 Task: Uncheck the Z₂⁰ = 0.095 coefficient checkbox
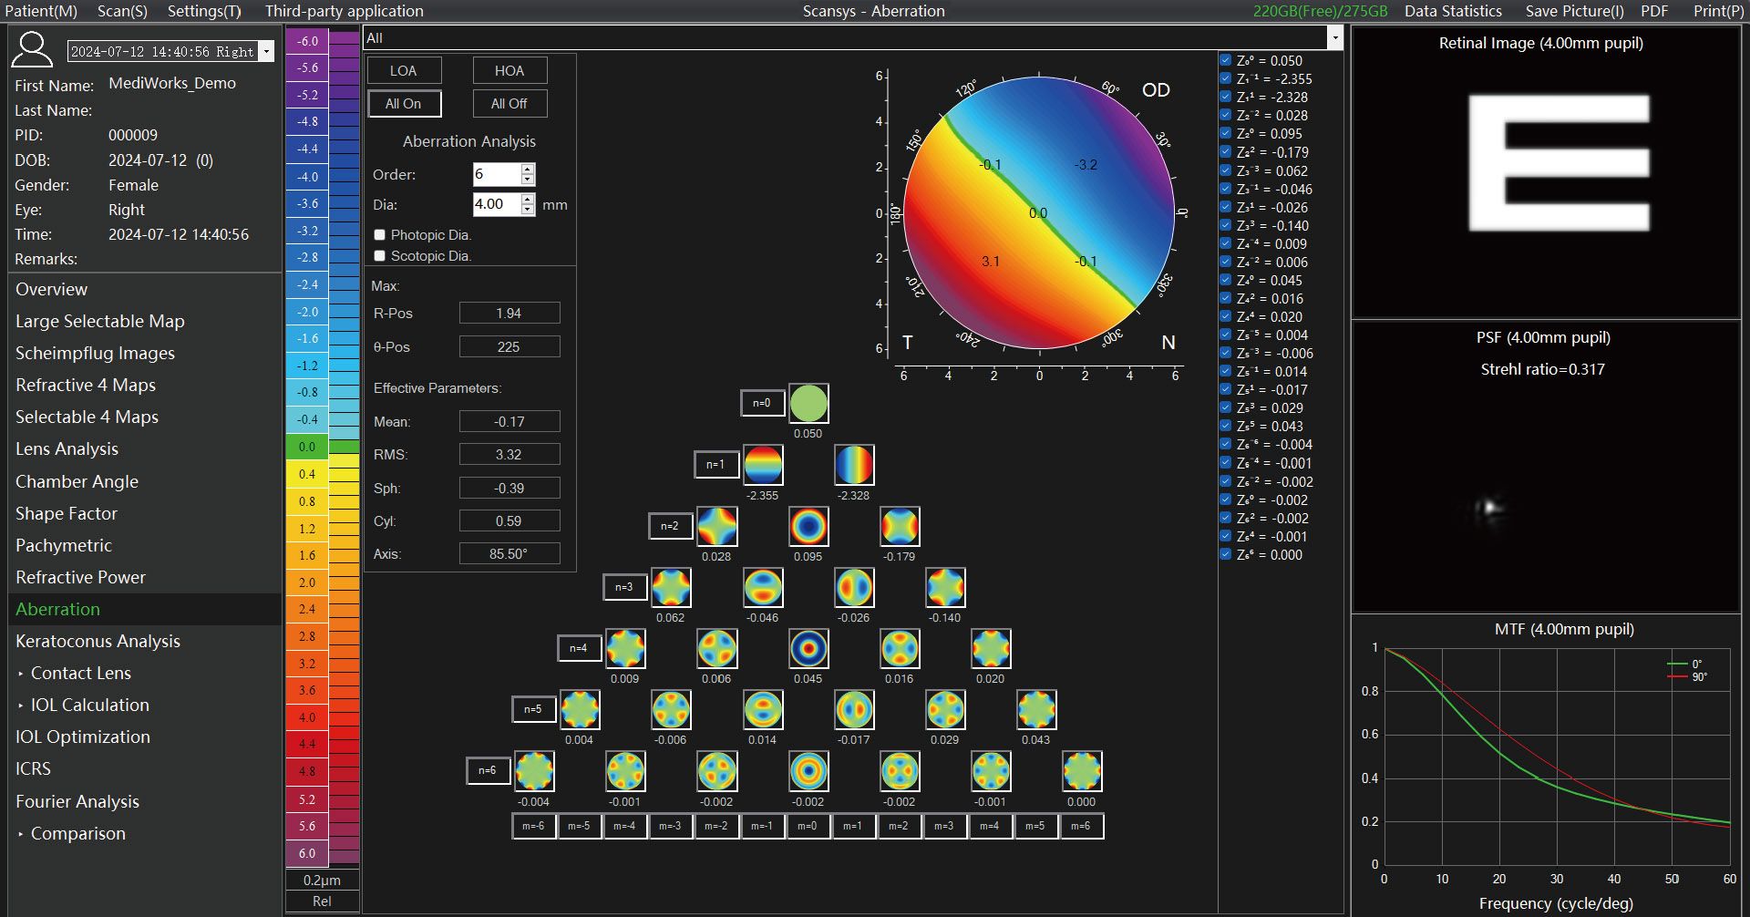point(1226,133)
